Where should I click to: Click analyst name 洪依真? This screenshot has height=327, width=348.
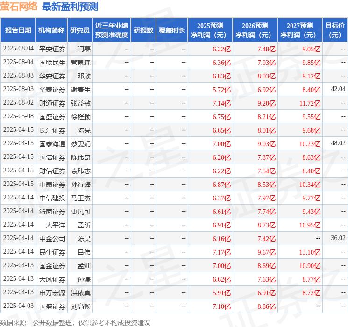point(81,292)
